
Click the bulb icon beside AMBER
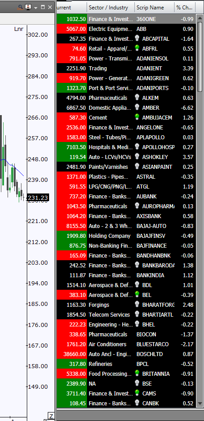[x=137, y=107]
